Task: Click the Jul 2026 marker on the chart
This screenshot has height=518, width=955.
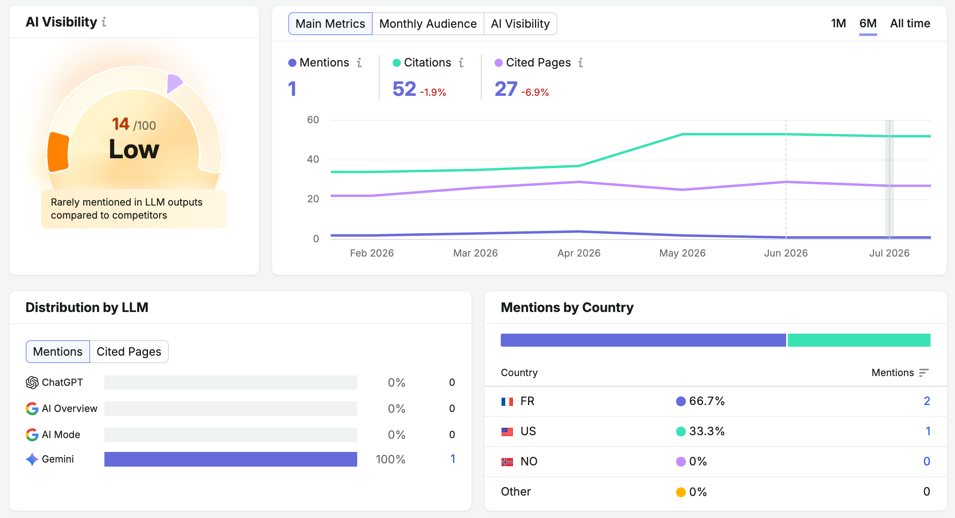Action: tap(889, 179)
